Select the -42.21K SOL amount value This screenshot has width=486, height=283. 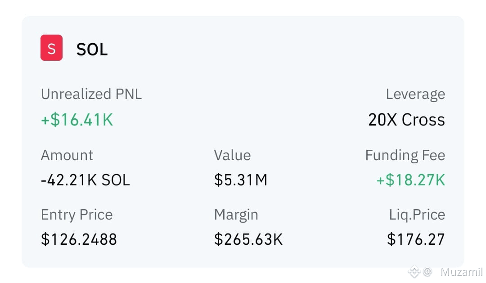tap(85, 180)
